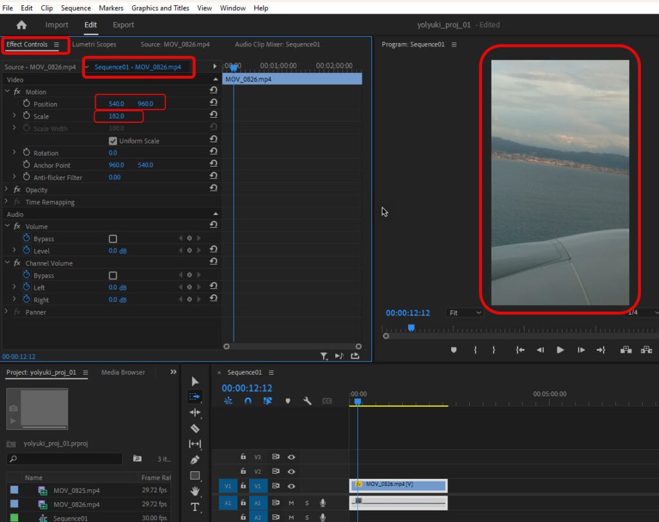This screenshot has height=522, width=659.
Task: Switch to the Lumetri Scopes tab
Action: [x=94, y=44]
